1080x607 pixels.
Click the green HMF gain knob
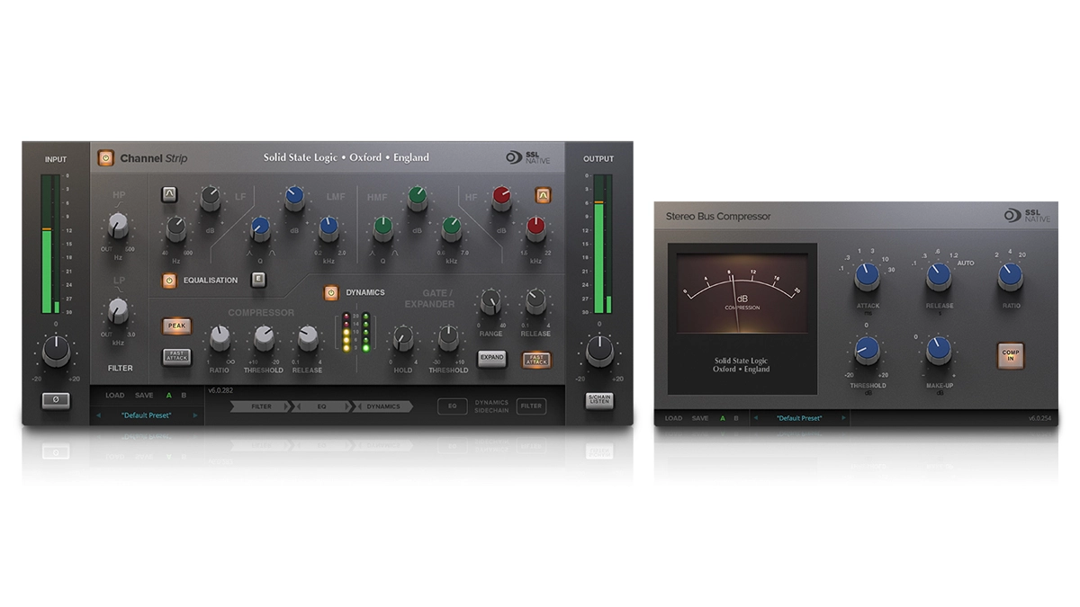417,199
